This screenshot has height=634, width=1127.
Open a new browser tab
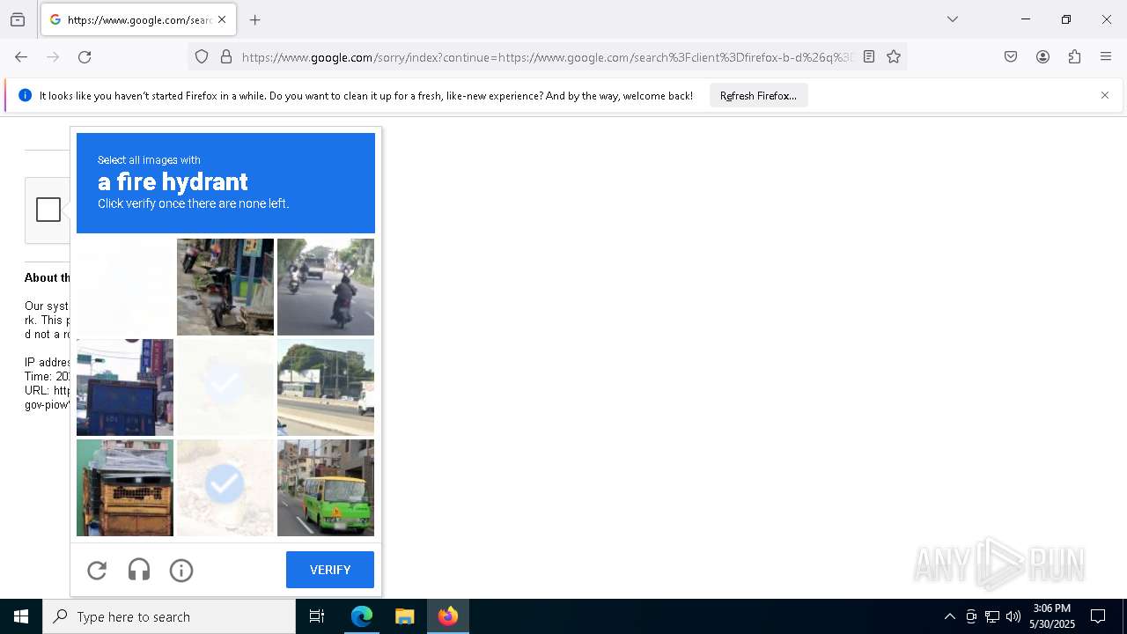pos(255,19)
